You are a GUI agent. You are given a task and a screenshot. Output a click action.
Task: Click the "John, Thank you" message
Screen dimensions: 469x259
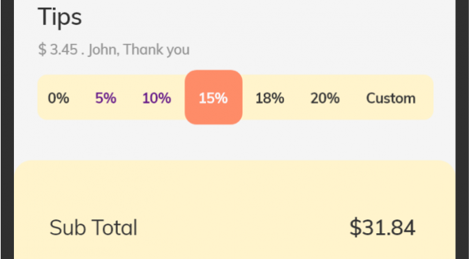(139, 49)
